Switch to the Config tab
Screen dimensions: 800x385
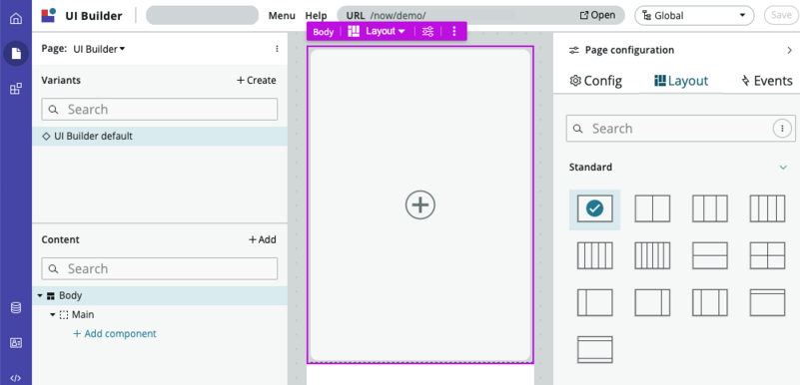[x=595, y=81]
